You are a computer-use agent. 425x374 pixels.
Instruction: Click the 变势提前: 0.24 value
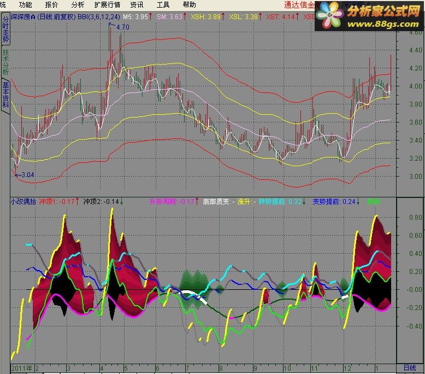334,202
